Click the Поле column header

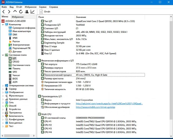(56, 17)
